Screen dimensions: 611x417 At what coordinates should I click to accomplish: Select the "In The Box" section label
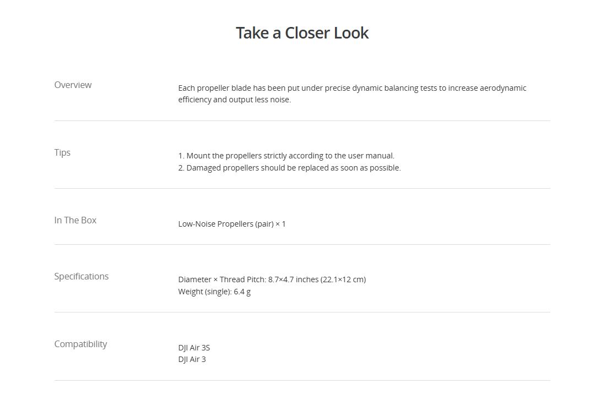click(75, 220)
